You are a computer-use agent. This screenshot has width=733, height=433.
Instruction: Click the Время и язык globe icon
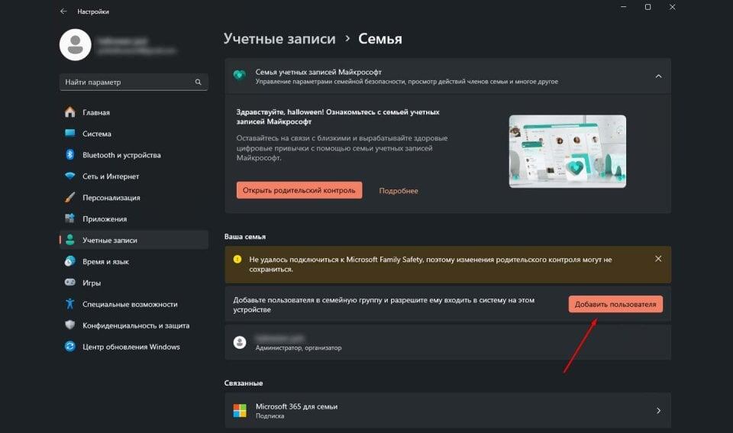[70, 261]
